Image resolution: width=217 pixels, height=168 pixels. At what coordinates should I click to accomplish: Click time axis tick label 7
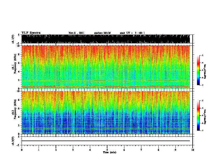[141, 150]
